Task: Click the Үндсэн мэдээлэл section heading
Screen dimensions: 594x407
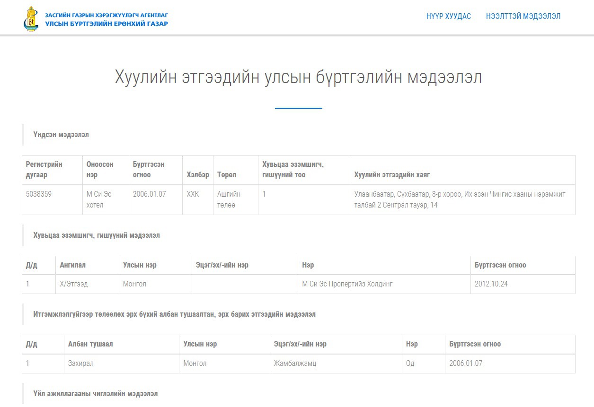Action: click(61, 135)
